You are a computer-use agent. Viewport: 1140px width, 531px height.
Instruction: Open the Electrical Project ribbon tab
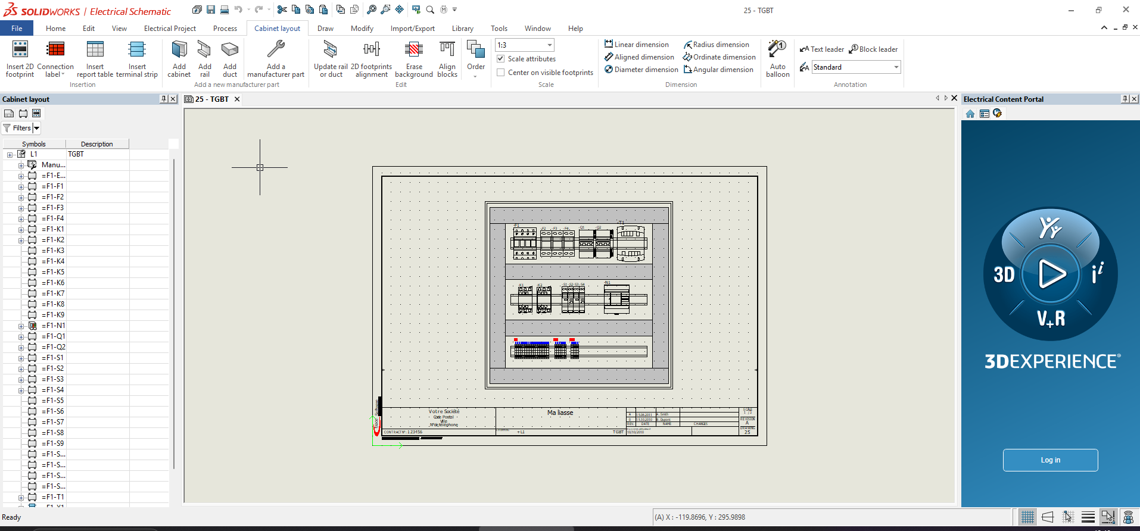pyautogui.click(x=170, y=29)
